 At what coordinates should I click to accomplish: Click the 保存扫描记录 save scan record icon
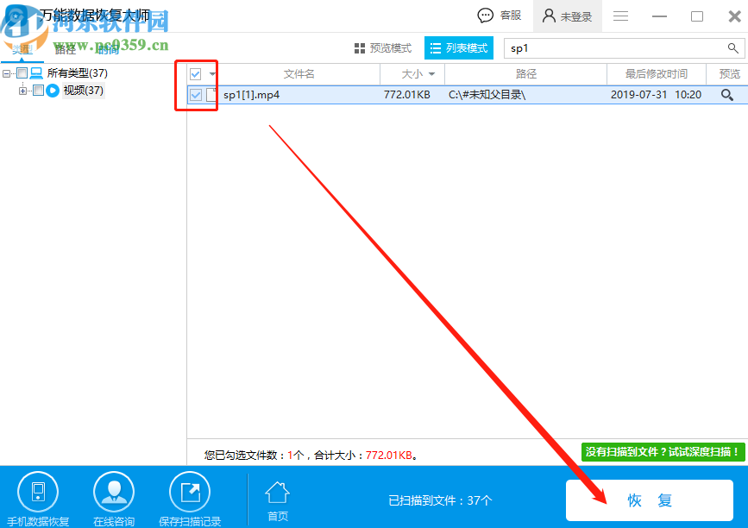point(189,496)
